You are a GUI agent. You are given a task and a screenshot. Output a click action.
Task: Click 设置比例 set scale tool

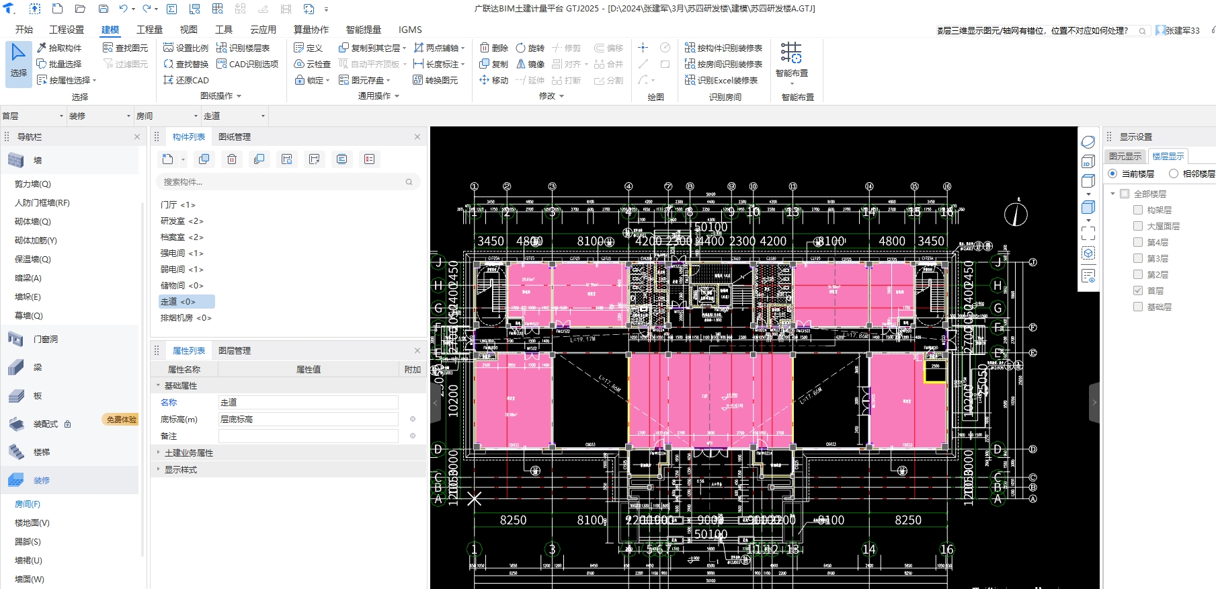point(186,48)
